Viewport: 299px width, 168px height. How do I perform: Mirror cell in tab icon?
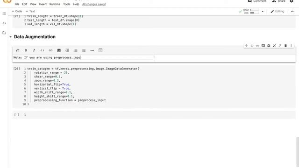(x=280, y=46)
